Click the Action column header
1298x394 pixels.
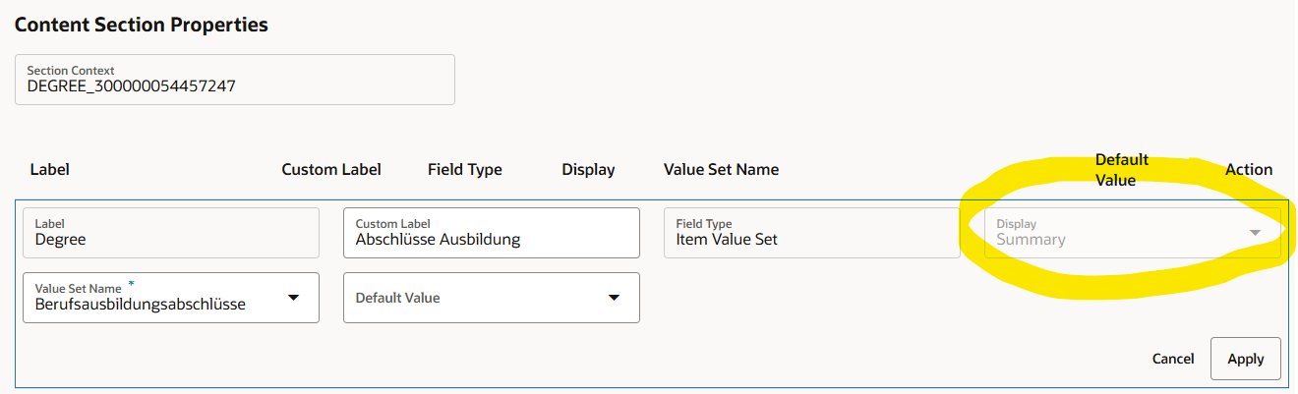[1249, 169]
